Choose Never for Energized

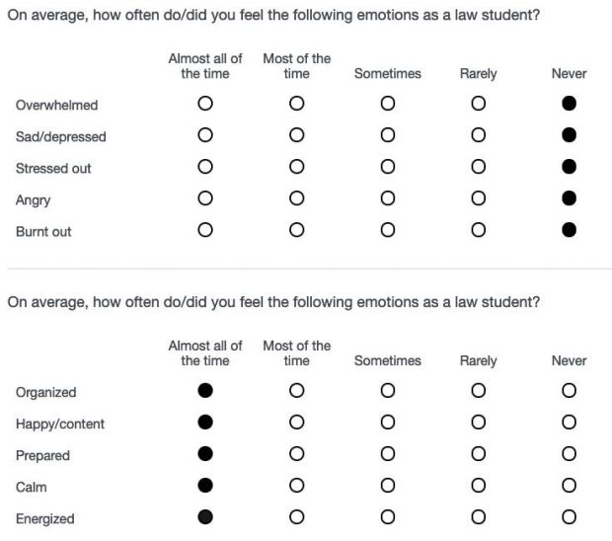(570, 517)
